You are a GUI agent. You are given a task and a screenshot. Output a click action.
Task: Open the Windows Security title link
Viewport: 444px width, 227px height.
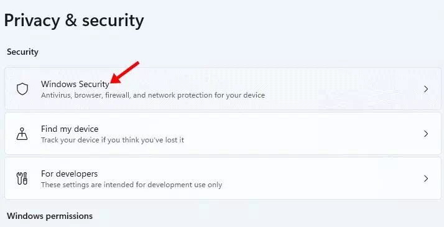pyautogui.click(x=75, y=85)
